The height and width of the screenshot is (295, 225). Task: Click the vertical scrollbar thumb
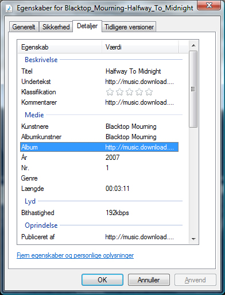[x=193, y=89]
